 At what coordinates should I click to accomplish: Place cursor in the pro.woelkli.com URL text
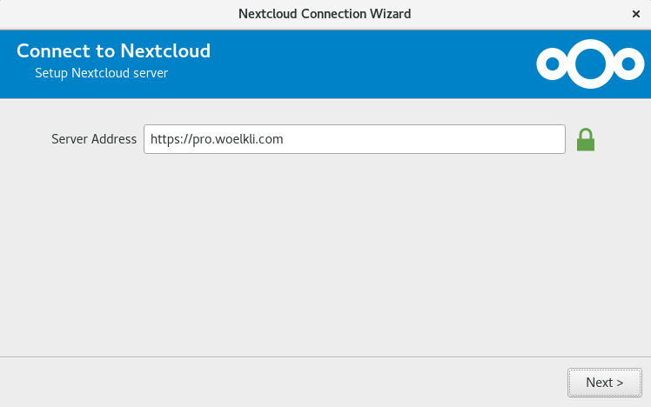(x=238, y=139)
